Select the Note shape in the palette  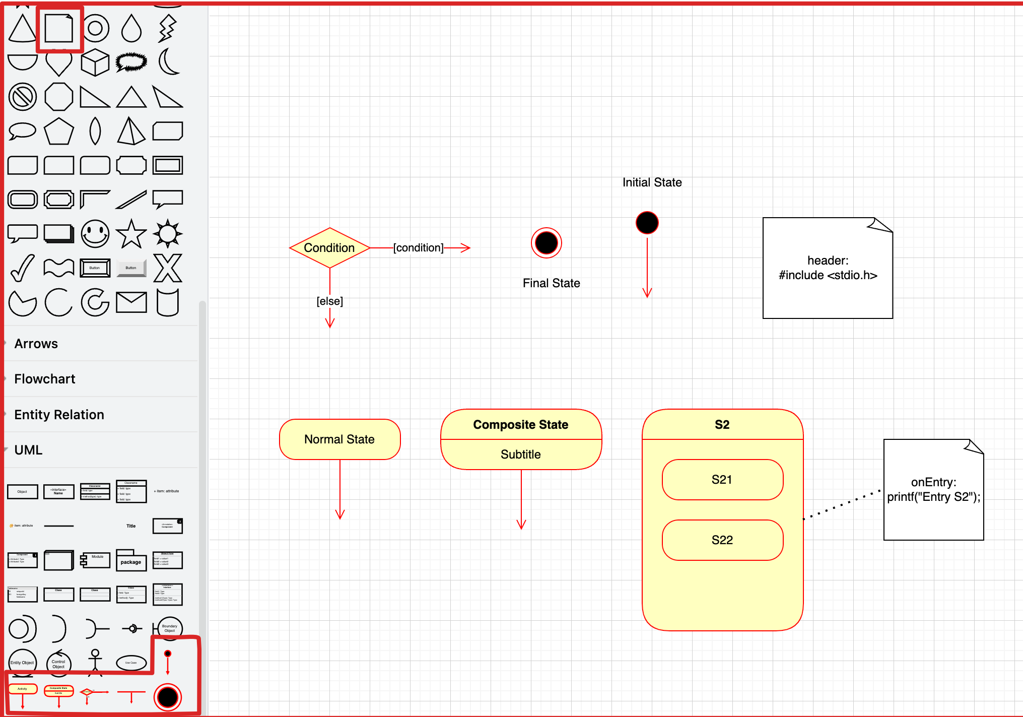pyautogui.click(x=59, y=28)
